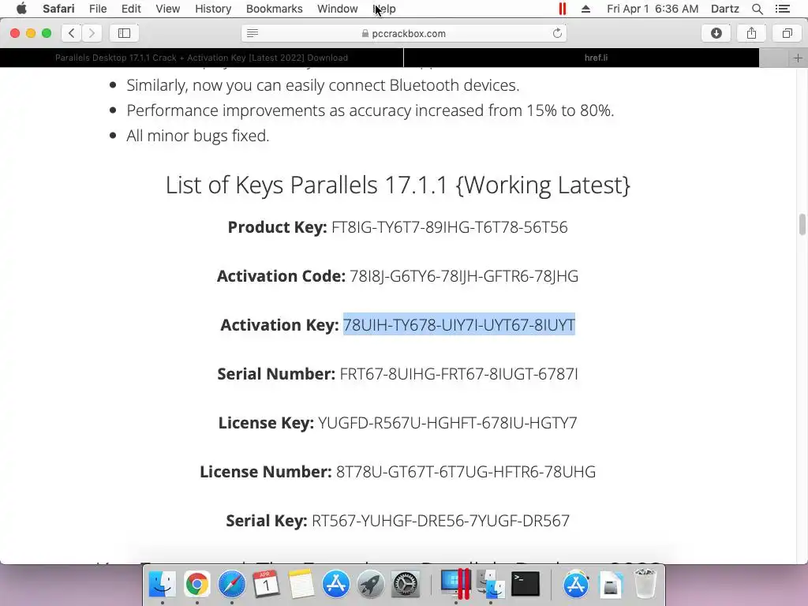Open Terminal from the Dock
This screenshot has height=606, width=808.
tap(525, 584)
